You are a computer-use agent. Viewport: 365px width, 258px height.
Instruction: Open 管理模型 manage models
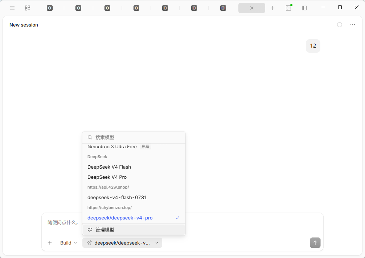click(x=134, y=230)
